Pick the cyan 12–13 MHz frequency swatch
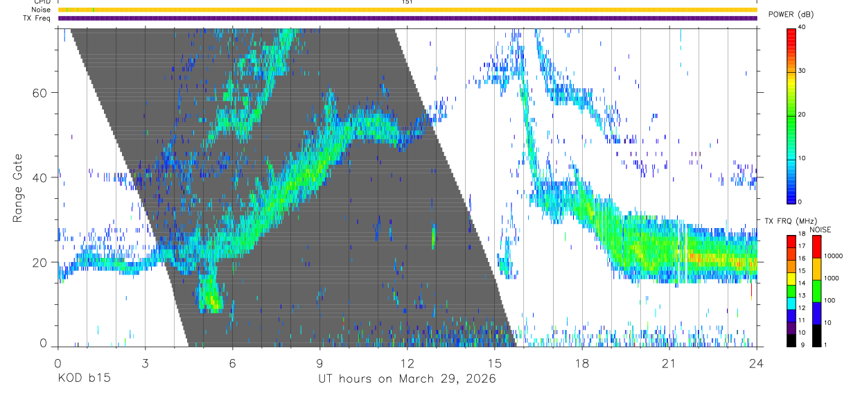This screenshot has width=851, height=393. click(791, 302)
